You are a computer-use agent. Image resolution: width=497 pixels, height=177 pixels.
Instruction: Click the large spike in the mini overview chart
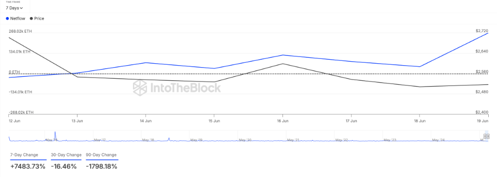(x=55, y=136)
